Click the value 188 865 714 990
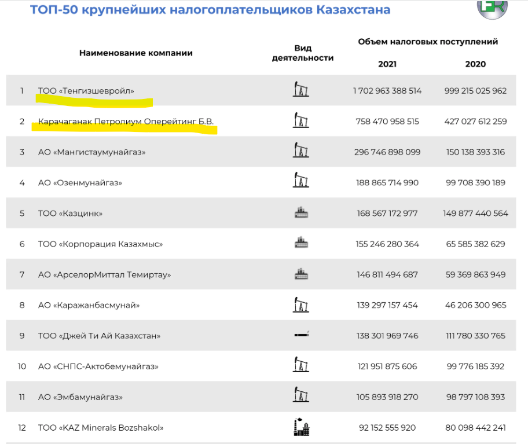528x444 pixels. coord(387,183)
